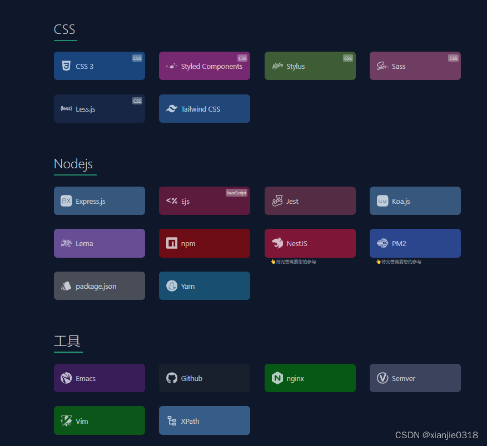Click the Yarn cat icon
The height and width of the screenshot is (446, 487).
click(172, 286)
